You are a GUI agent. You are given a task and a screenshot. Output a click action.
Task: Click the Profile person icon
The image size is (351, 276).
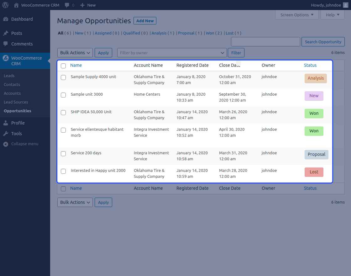[x=6, y=123]
